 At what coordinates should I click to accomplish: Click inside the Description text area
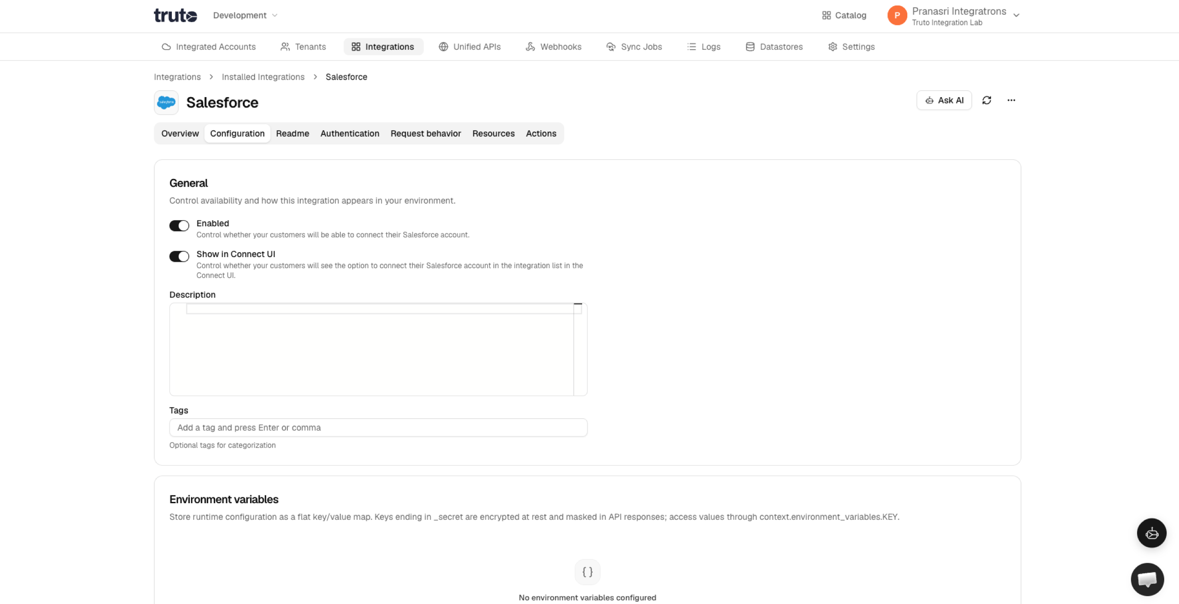point(378,349)
